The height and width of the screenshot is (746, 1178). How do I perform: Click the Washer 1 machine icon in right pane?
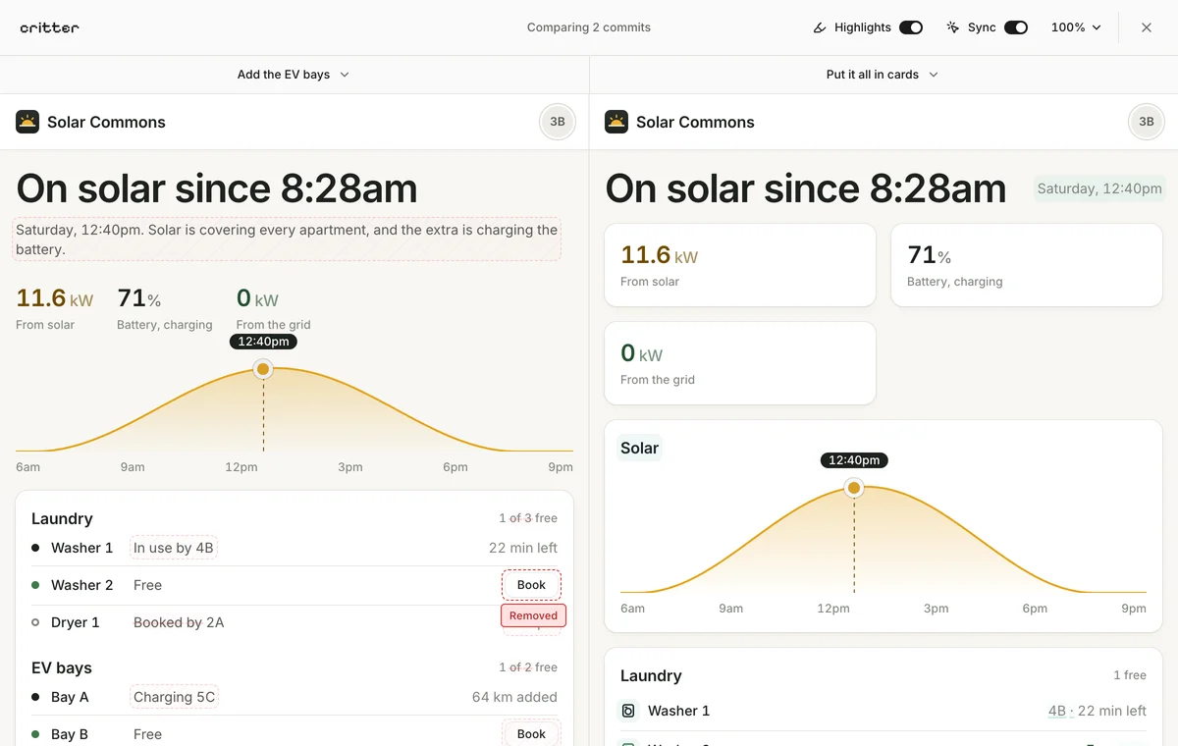coord(628,711)
